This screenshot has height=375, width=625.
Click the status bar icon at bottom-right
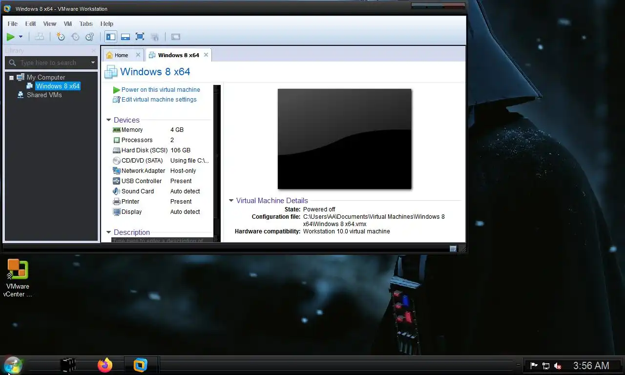(453, 249)
